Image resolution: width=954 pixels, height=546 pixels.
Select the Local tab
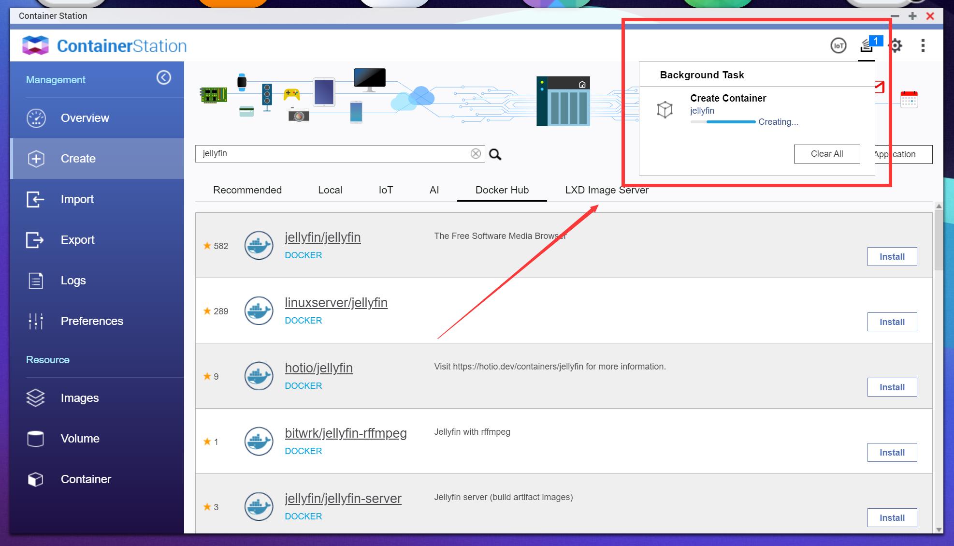[330, 190]
